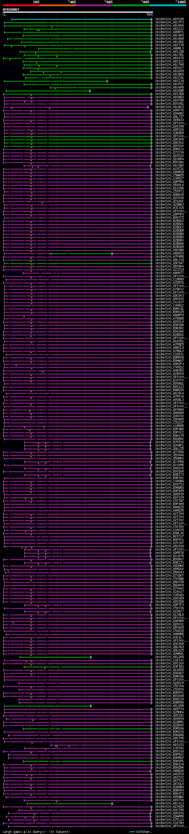
Task: Click label UniRef100_A8J2M8
Action: [x=170, y=706]
